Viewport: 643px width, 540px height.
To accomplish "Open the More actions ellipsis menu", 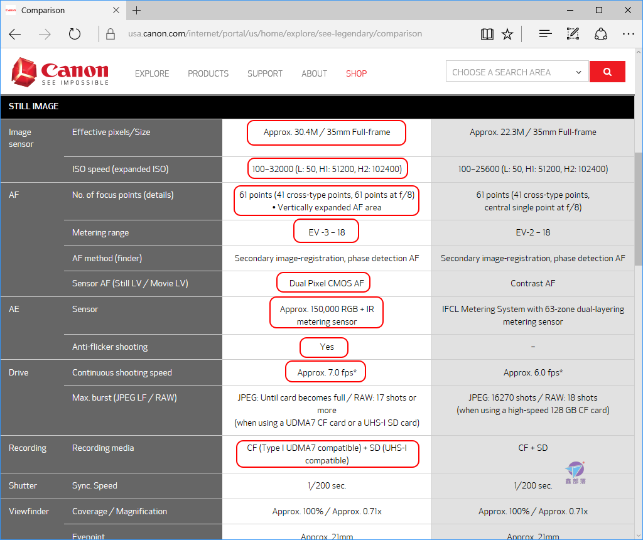I will point(628,34).
